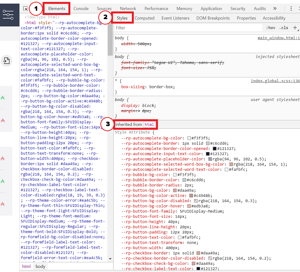Toggle element state with the :hov button
300x272 pixels.
pyautogui.click(x=271, y=28)
